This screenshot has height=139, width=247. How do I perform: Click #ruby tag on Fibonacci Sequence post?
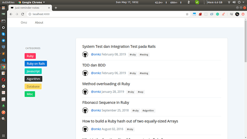pyautogui.click(x=135, y=111)
